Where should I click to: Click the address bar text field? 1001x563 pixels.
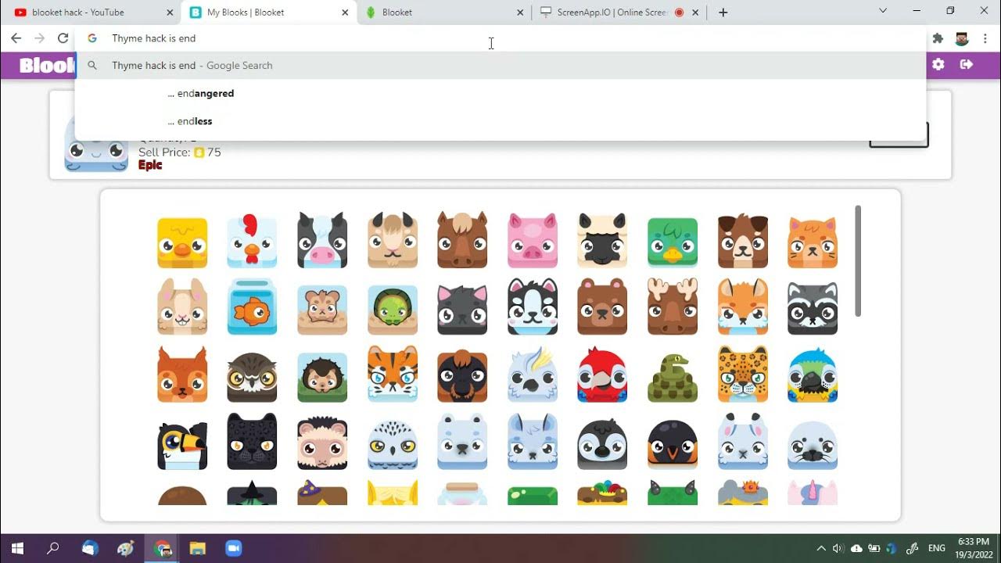[500, 38]
